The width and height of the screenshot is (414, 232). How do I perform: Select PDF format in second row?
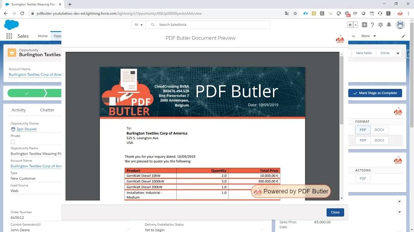pyautogui.click(x=363, y=140)
